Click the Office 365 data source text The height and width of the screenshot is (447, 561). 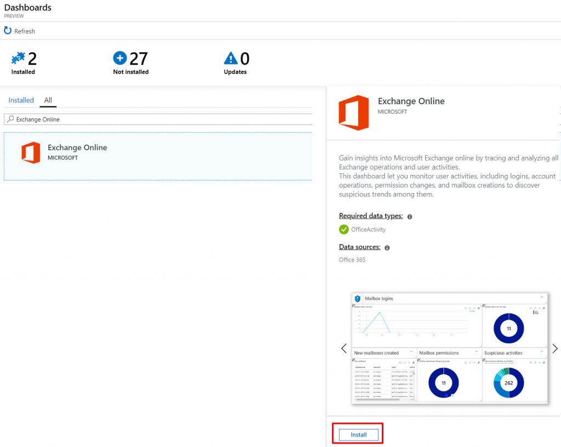point(352,259)
